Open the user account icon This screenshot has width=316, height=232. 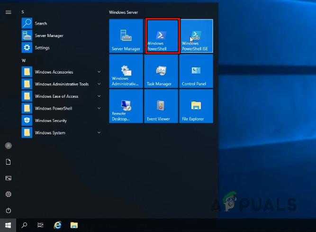coord(8,146)
